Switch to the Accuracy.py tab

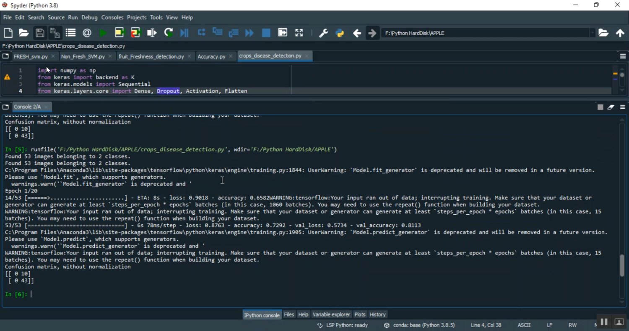tap(211, 56)
